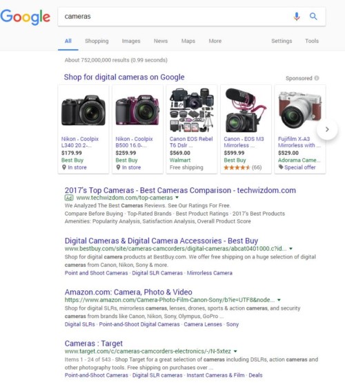Open the purple Nikon Coolpix B500 image

pos(137,111)
